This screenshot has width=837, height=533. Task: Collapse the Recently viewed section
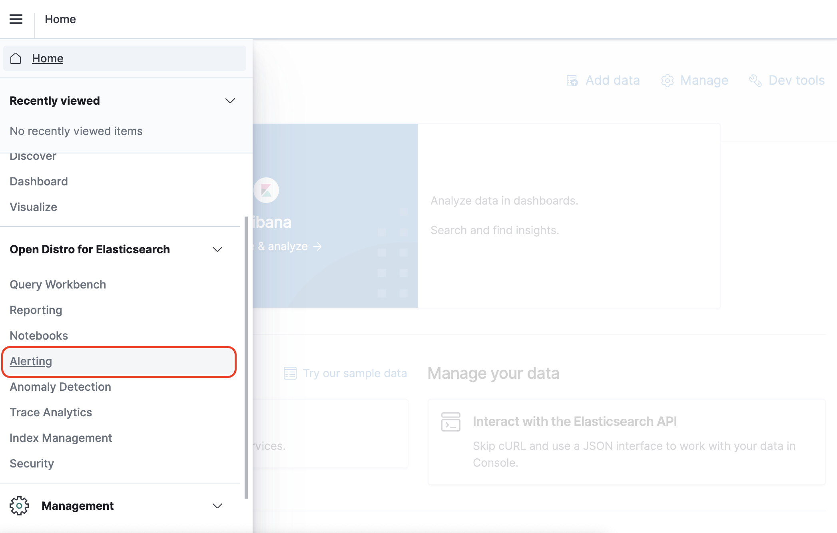click(x=230, y=101)
